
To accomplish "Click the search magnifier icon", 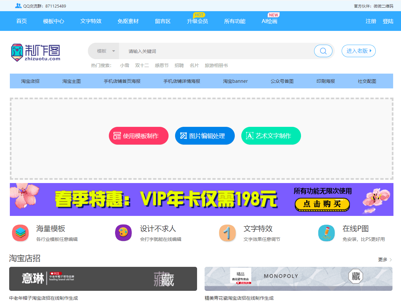I will pos(323,51).
